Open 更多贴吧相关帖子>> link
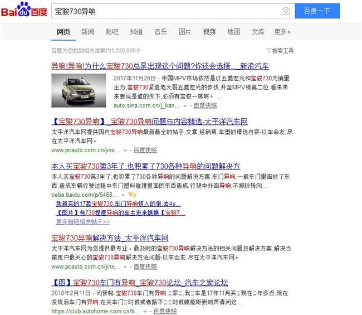The height and width of the screenshot is (315, 362). coord(83,222)
